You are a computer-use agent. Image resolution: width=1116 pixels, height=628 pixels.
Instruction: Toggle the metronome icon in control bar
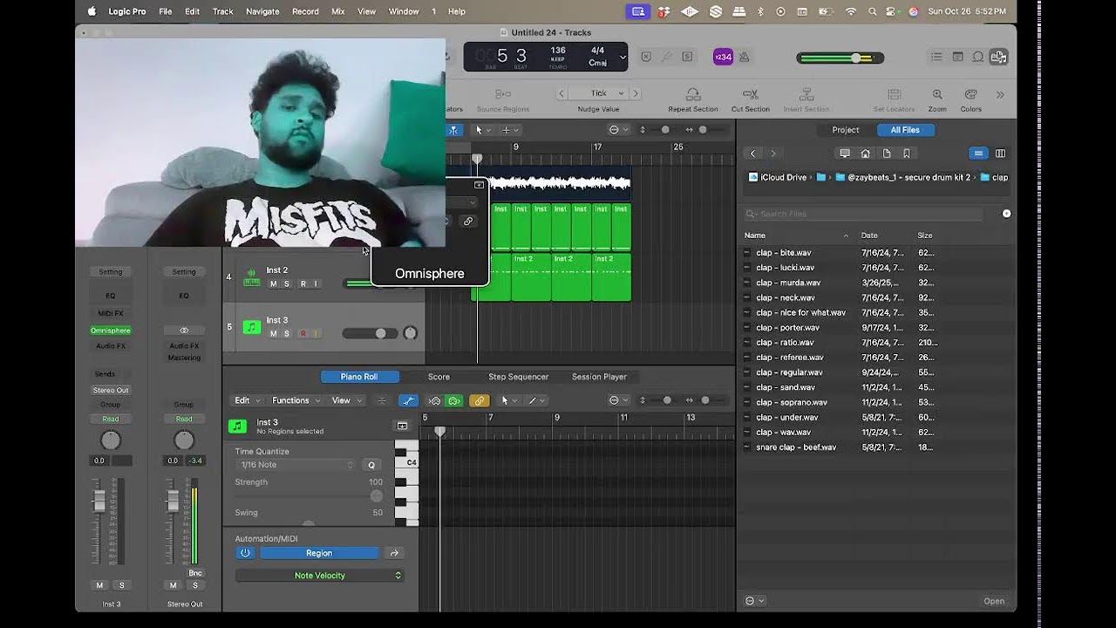(x=745, y=57)
